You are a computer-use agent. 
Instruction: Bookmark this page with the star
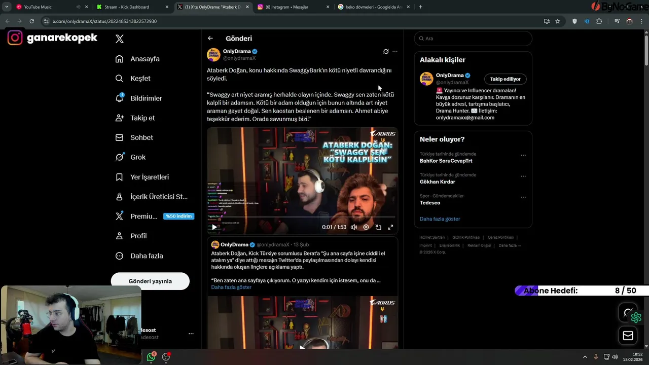click(558, 21)
